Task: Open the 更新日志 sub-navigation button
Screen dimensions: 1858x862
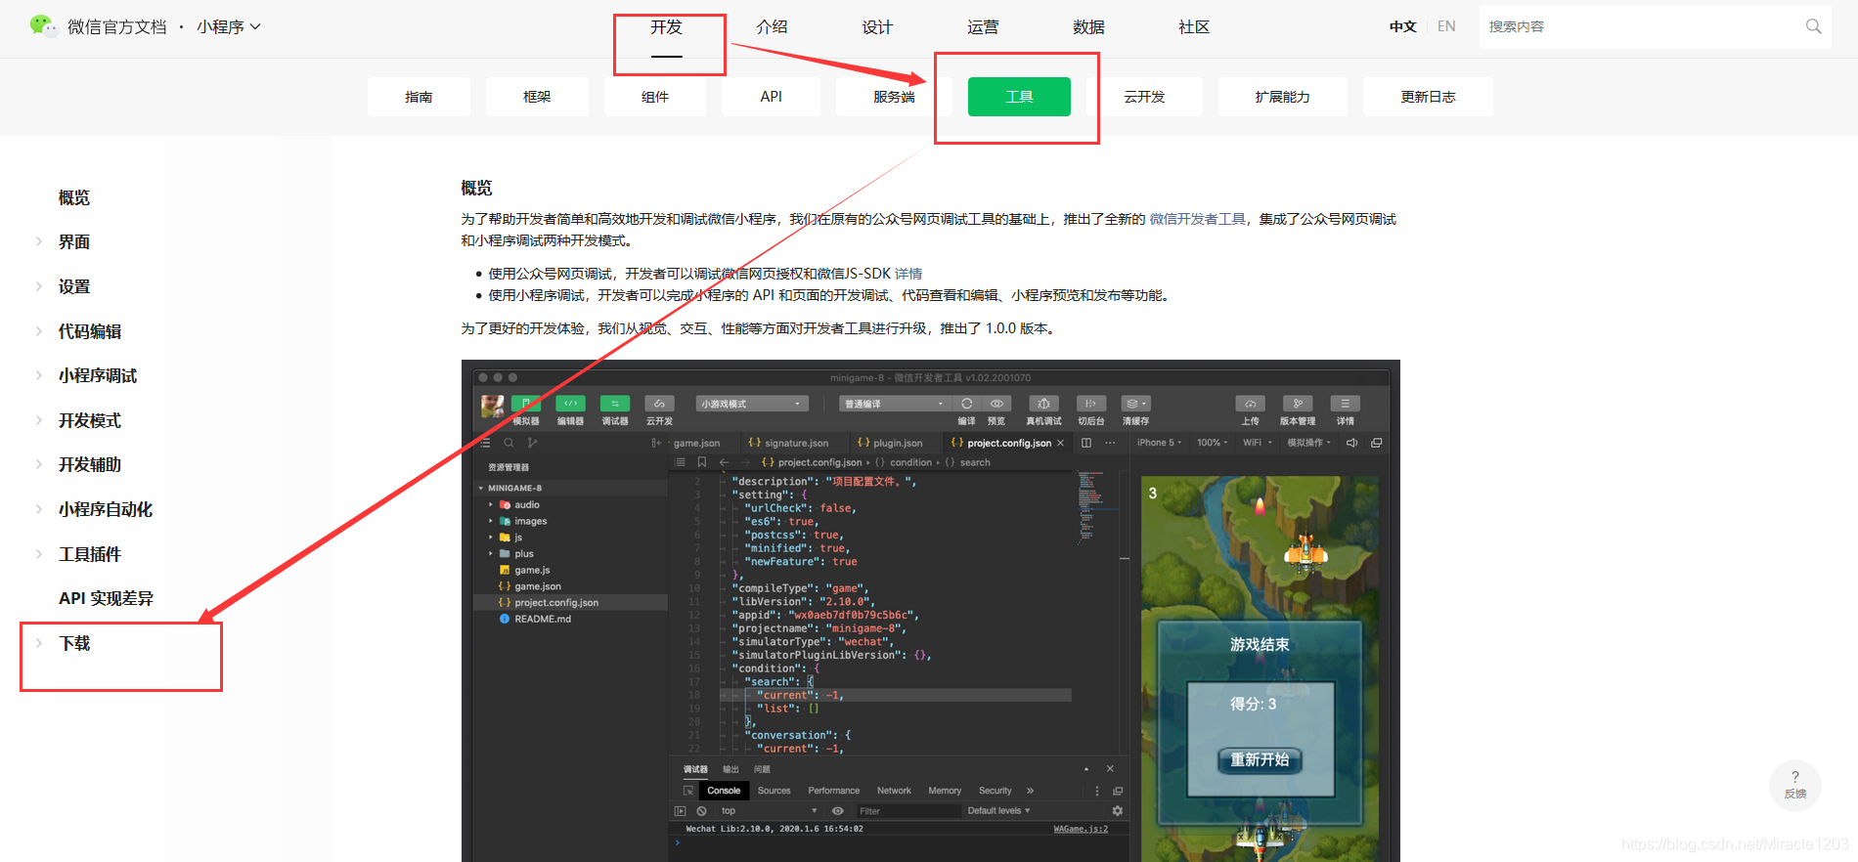Action: [x=1428, y=97]
